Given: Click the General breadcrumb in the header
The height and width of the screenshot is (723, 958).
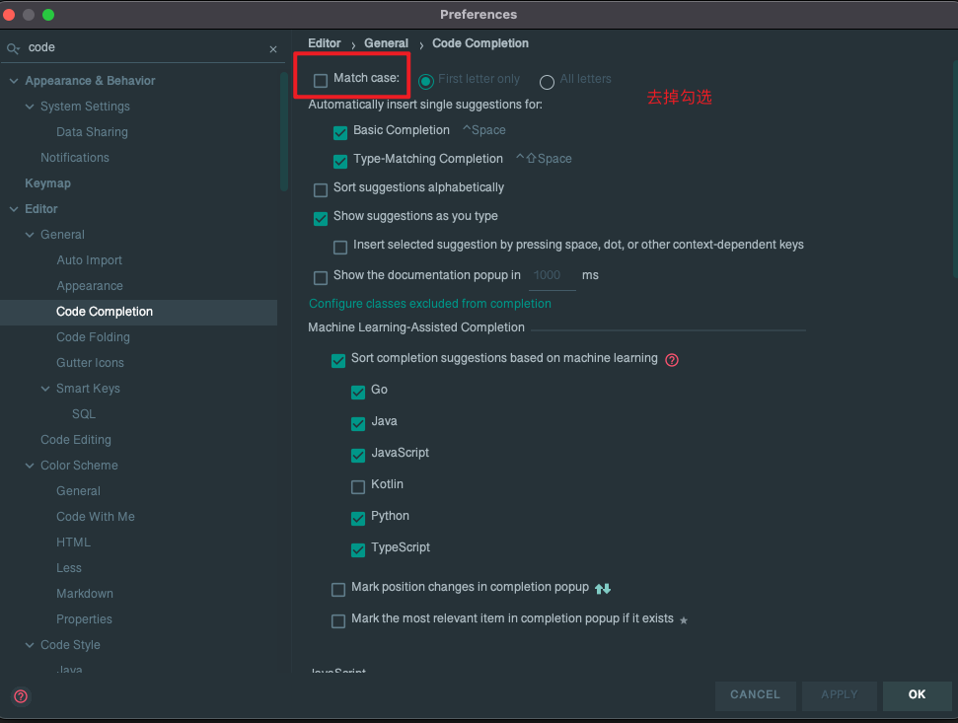Looking at the screenshot, I should (386, 43).
